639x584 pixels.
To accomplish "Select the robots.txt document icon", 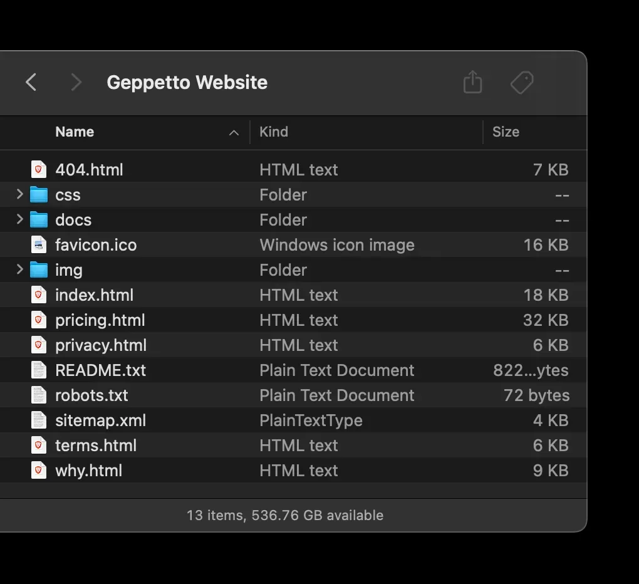I will (39, 395).
